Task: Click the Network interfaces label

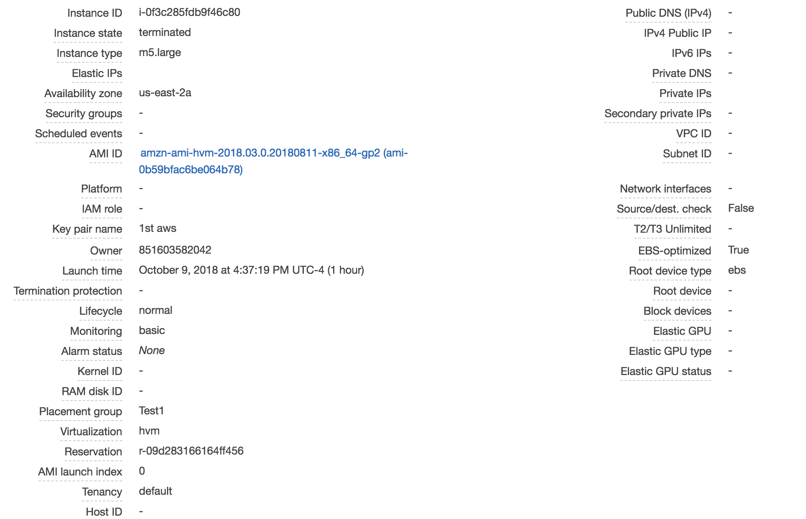Action: pyautogui.click(x=665, y=189)
